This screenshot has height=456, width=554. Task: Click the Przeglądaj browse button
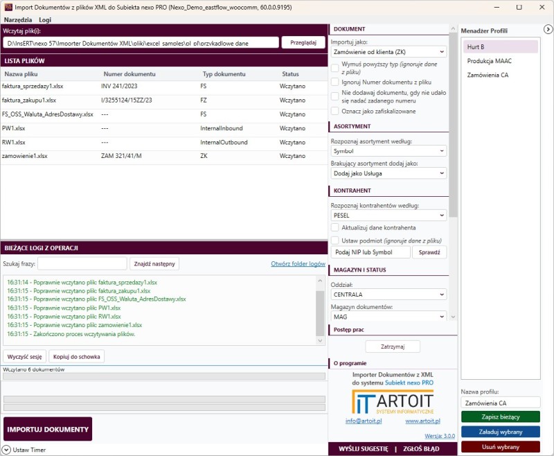[x=303, y=42]
